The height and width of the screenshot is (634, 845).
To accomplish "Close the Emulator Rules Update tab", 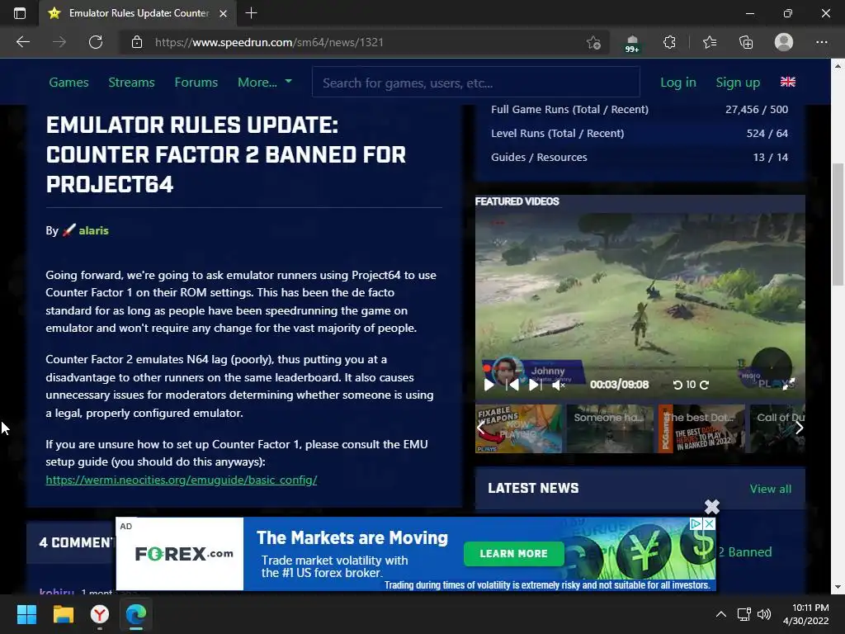I will click(x=223, y=13).
